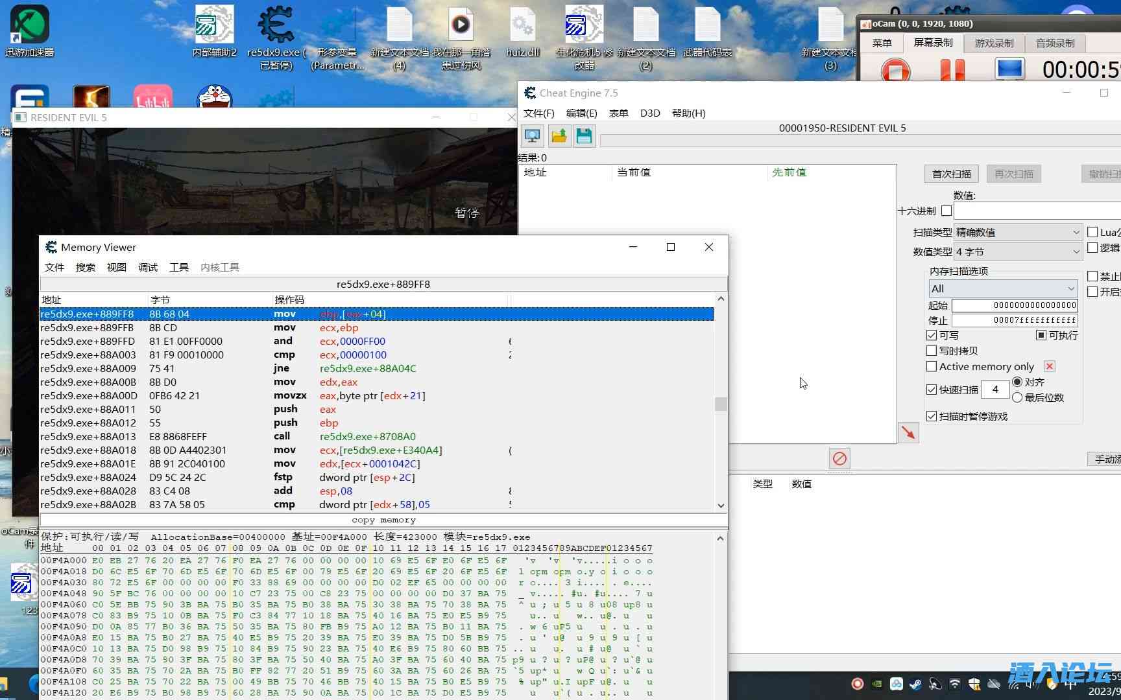This screenshot has width=1121, height=700.
Task: Click the Steam icon in system tray
Action: (915, 684)
